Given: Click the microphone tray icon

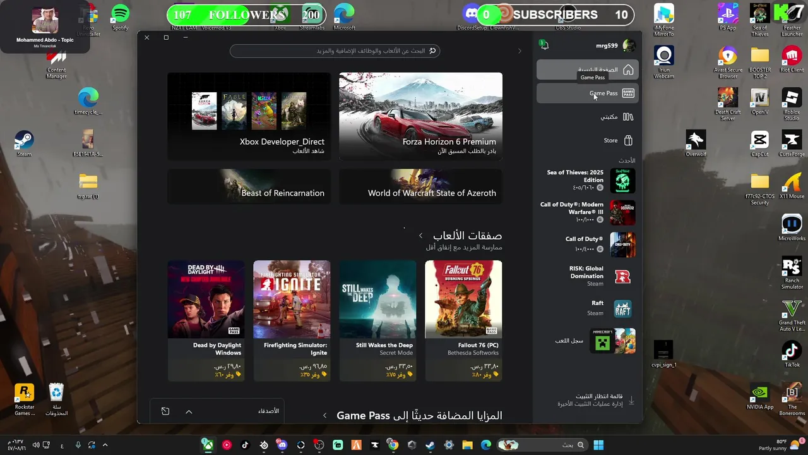Looking at the screenshot, I should (78, 445).
